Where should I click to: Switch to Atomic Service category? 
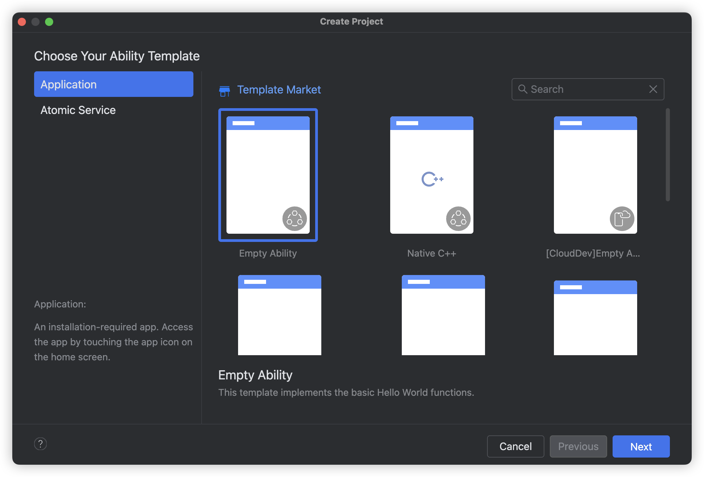point(78,110)
